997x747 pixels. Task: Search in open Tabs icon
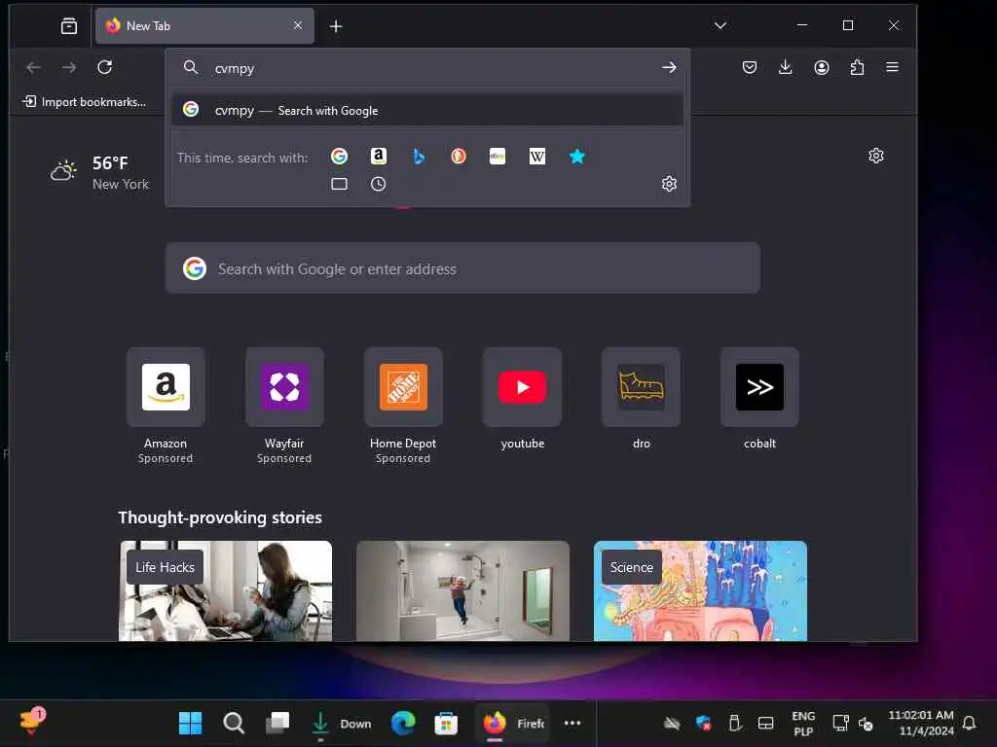tap(339, 184)
